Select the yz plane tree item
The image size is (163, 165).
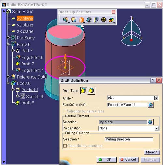tap(25, 25)
